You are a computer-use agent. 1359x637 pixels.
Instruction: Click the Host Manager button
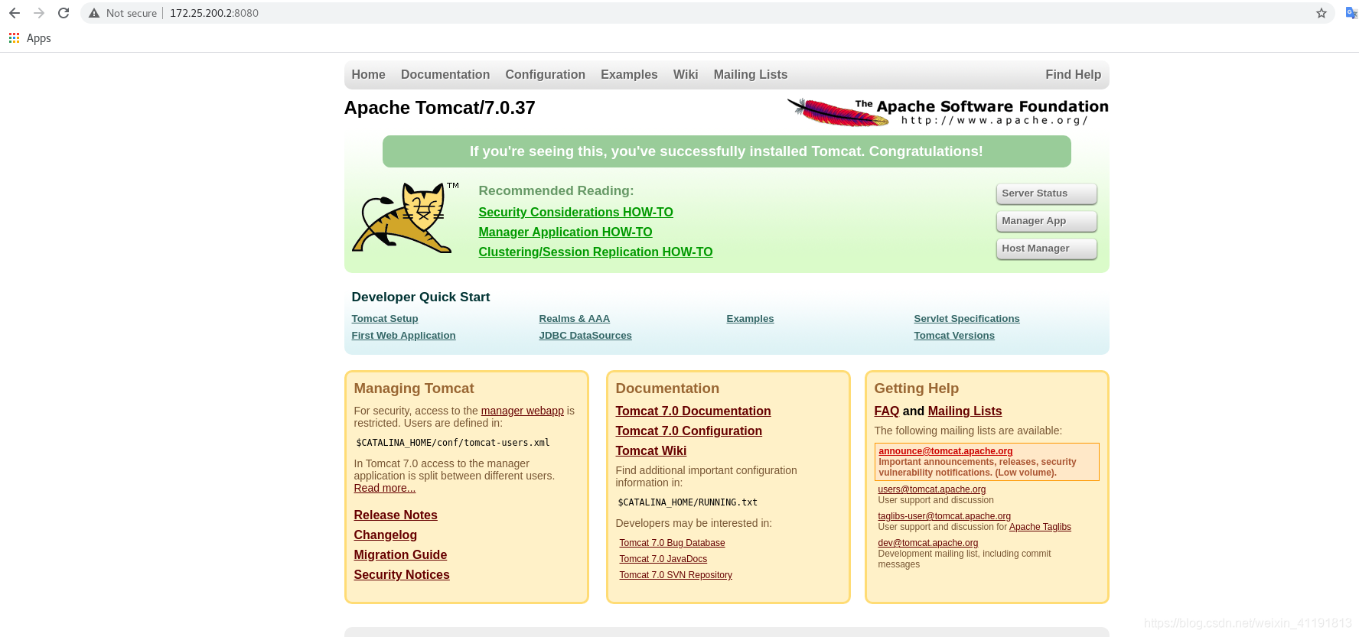[1046, 249]
